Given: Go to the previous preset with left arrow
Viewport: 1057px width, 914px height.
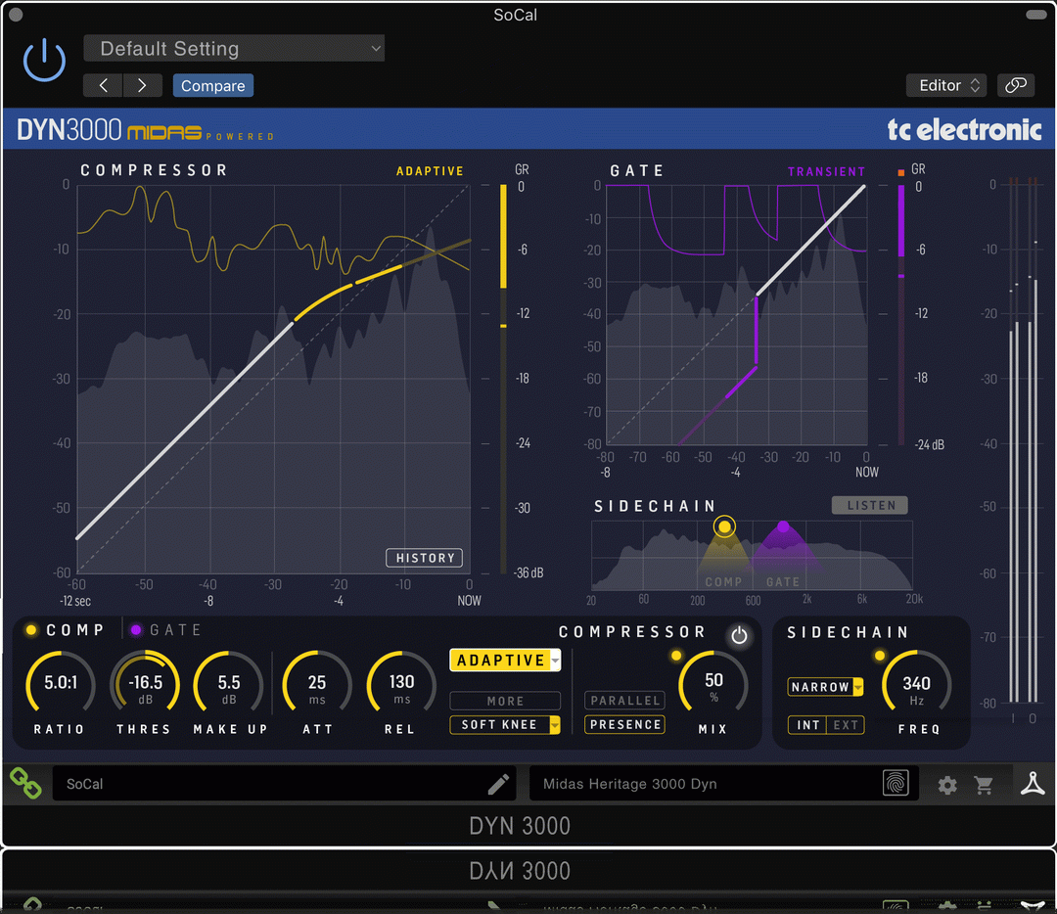Looking at the screenshot, I should [103, 85].
